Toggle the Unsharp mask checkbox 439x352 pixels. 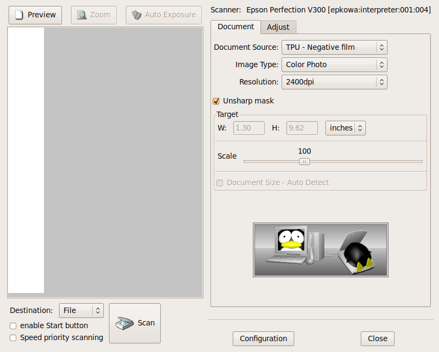[x=216, y=101]
